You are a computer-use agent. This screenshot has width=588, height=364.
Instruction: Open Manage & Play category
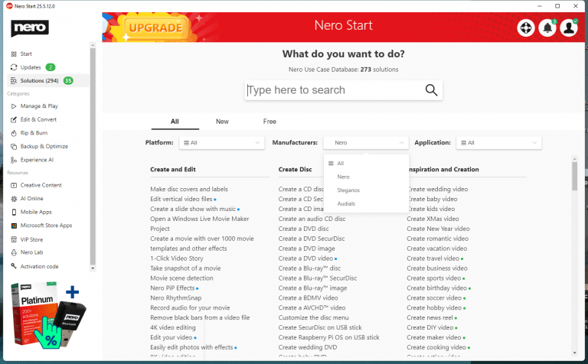pos(39,106)
